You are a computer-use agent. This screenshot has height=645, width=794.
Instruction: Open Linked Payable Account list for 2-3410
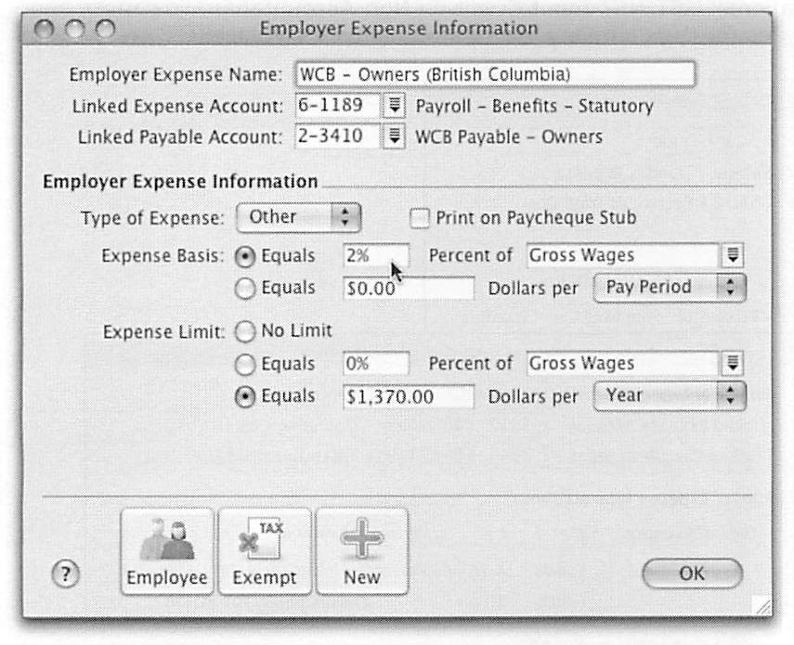[x=394, y=136]
